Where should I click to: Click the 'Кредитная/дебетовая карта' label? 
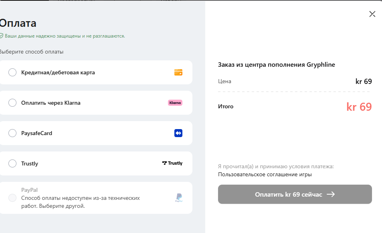click(58, 72)
